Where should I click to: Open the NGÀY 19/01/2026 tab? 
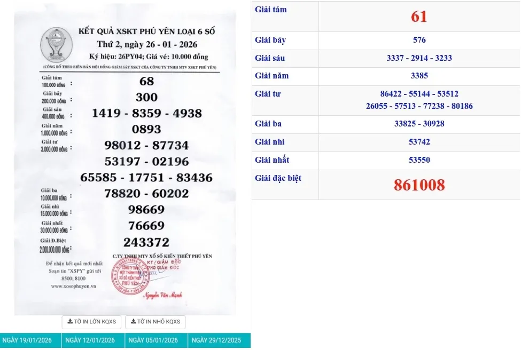coord(30,340)
